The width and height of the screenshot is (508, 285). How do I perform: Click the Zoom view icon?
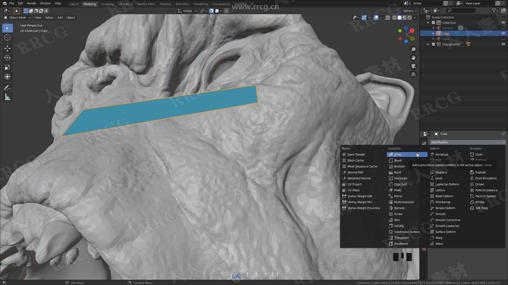click(x=413, y=49)
